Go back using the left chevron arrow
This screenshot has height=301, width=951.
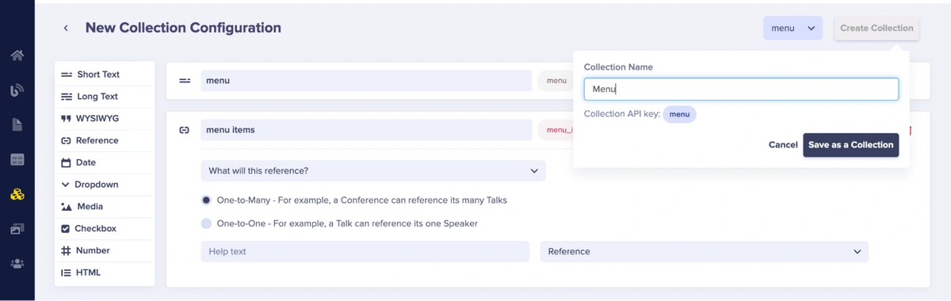(x=66, y=29)
